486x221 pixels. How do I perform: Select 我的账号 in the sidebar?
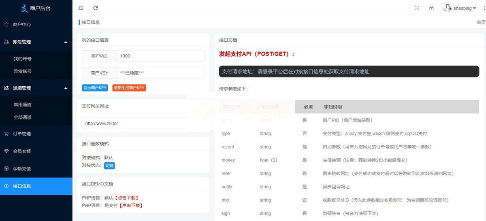coord(23,59)
